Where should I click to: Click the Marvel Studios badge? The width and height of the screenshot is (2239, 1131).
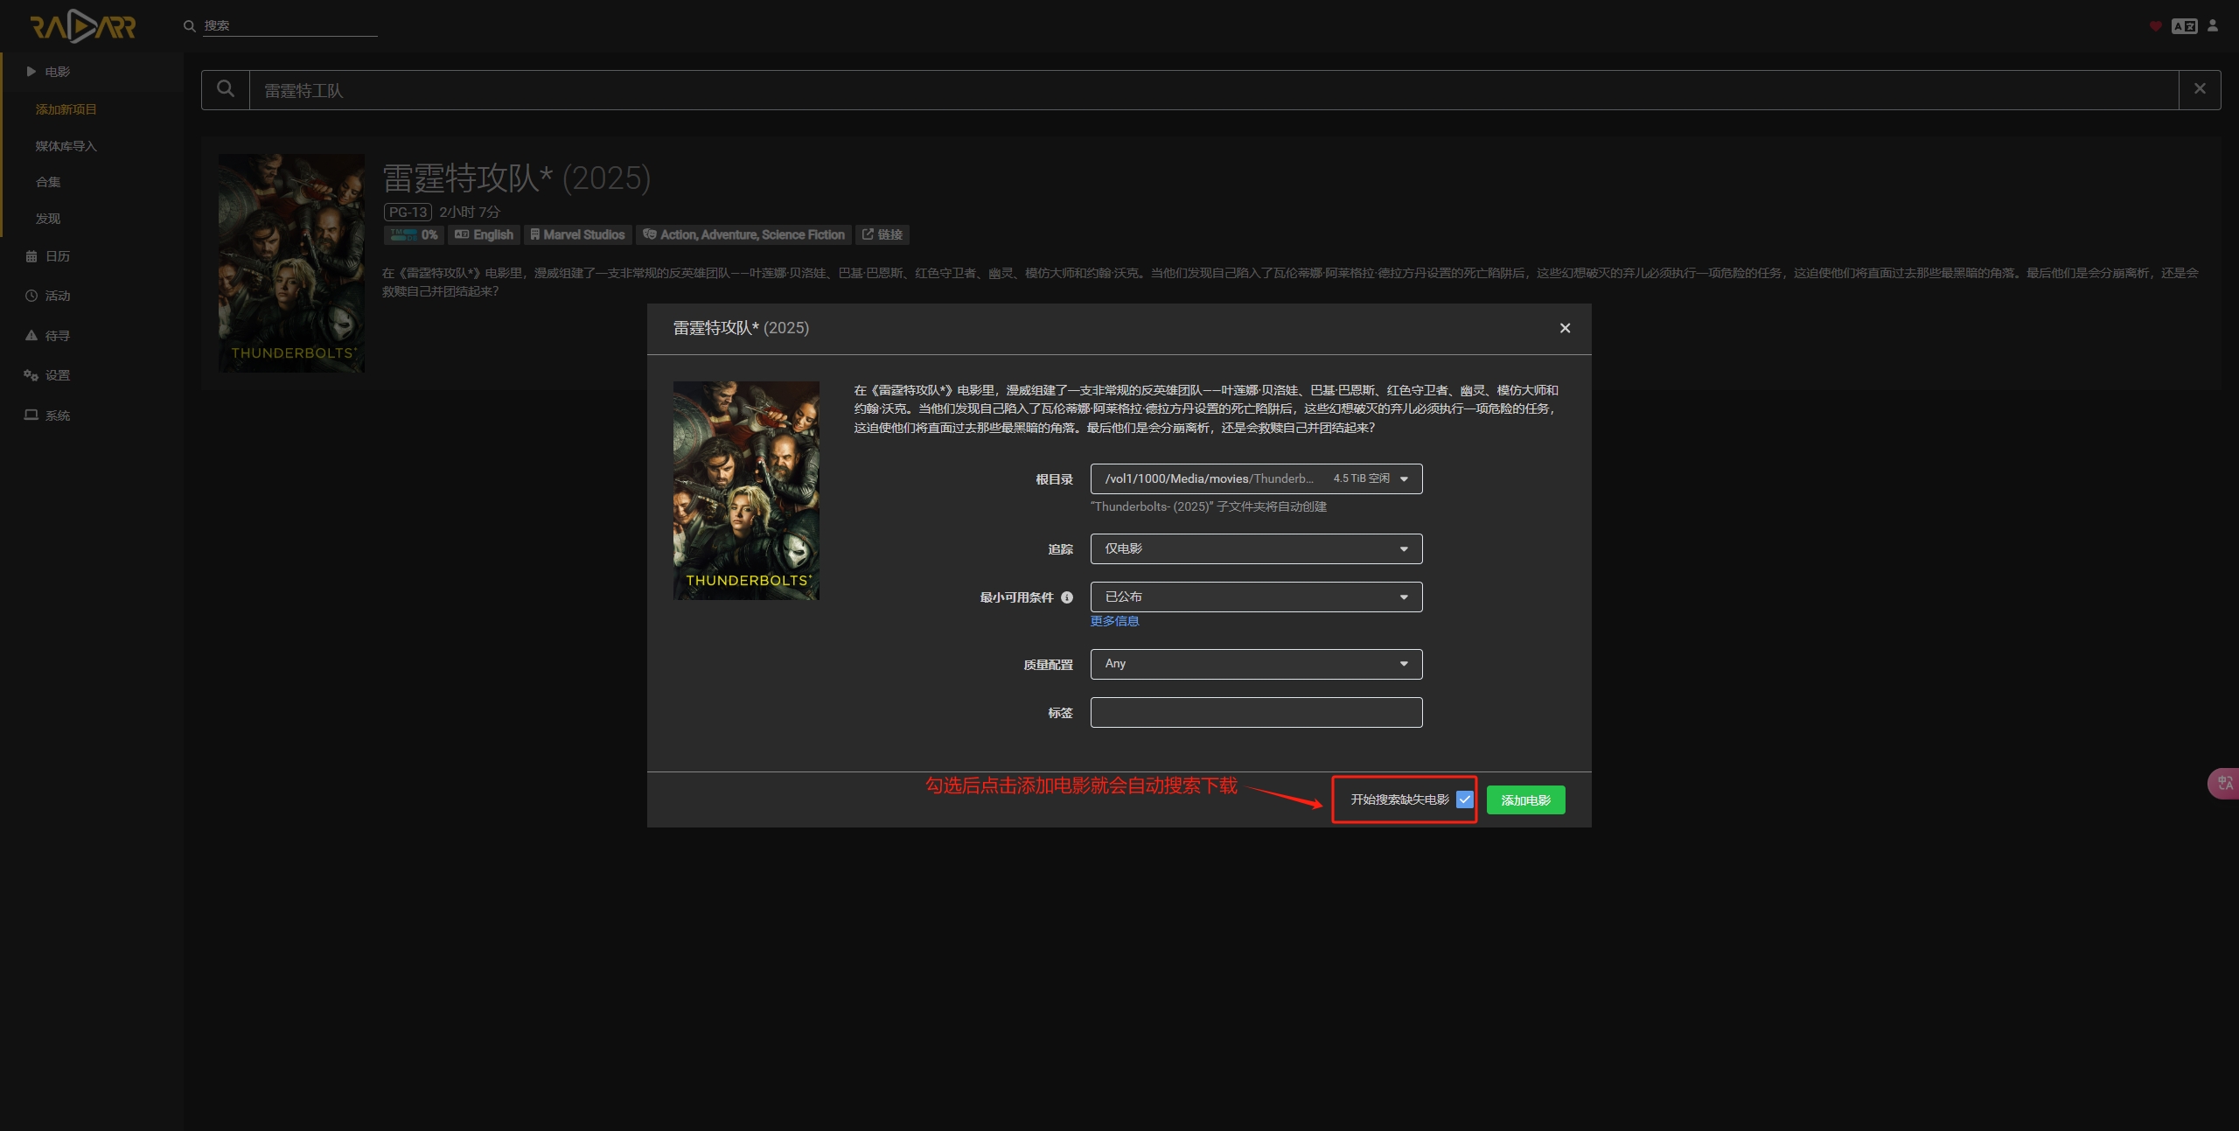coord(577,234)
